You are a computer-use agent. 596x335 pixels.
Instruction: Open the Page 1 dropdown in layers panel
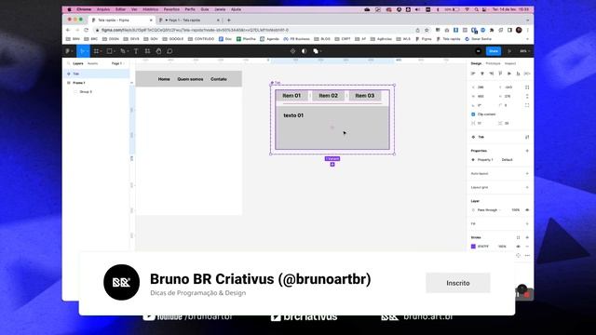click(117, 63)
